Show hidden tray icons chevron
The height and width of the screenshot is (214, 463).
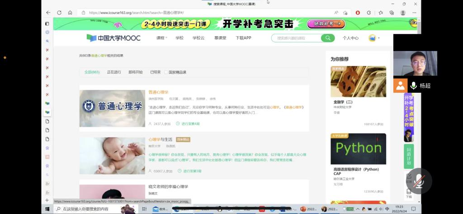[358, 209]
